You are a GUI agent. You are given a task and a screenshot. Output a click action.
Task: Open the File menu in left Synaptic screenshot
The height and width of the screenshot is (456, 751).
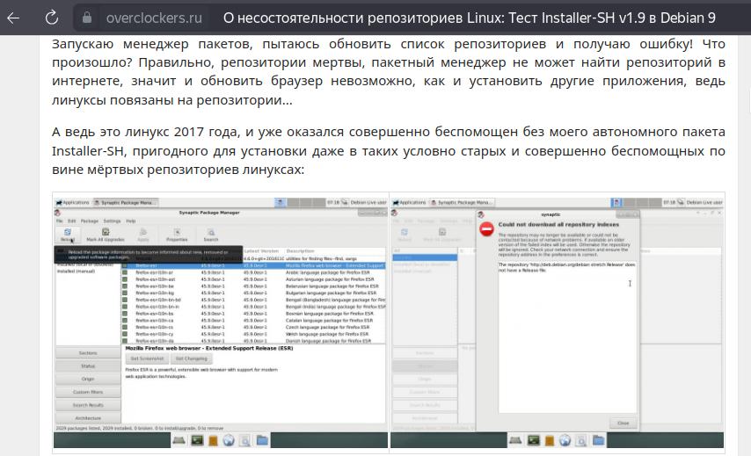(60, 221)
